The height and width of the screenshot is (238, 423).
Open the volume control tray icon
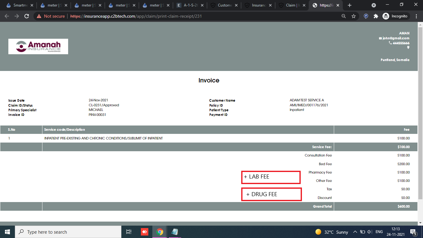[369, 232]
